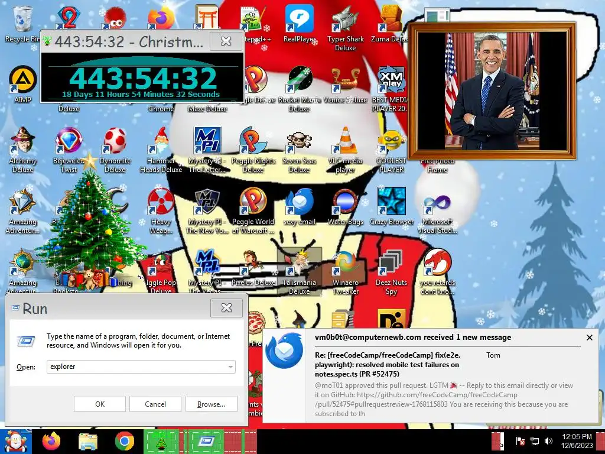Open the network tray icon
Image resolution: width=605 pixels, height=454 pixels.
[x=534, y=441]
